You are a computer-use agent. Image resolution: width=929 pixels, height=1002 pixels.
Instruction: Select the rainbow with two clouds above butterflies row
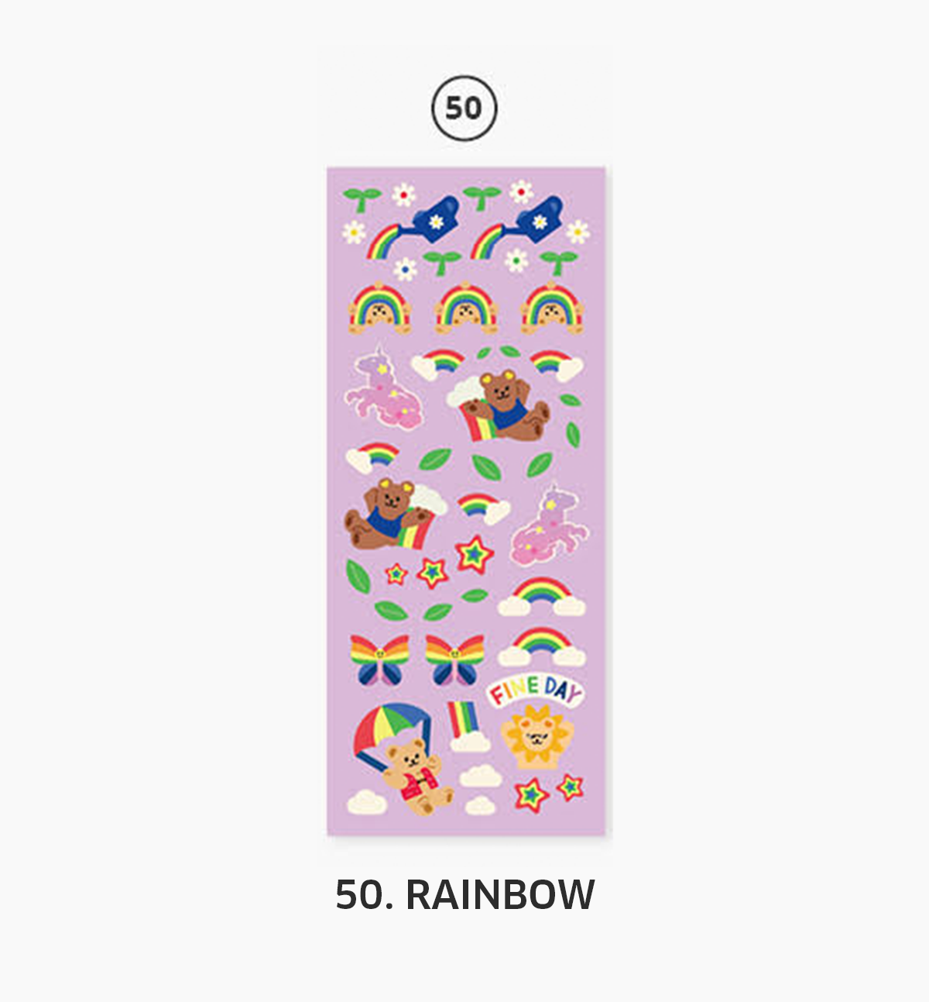coord(541,597)
